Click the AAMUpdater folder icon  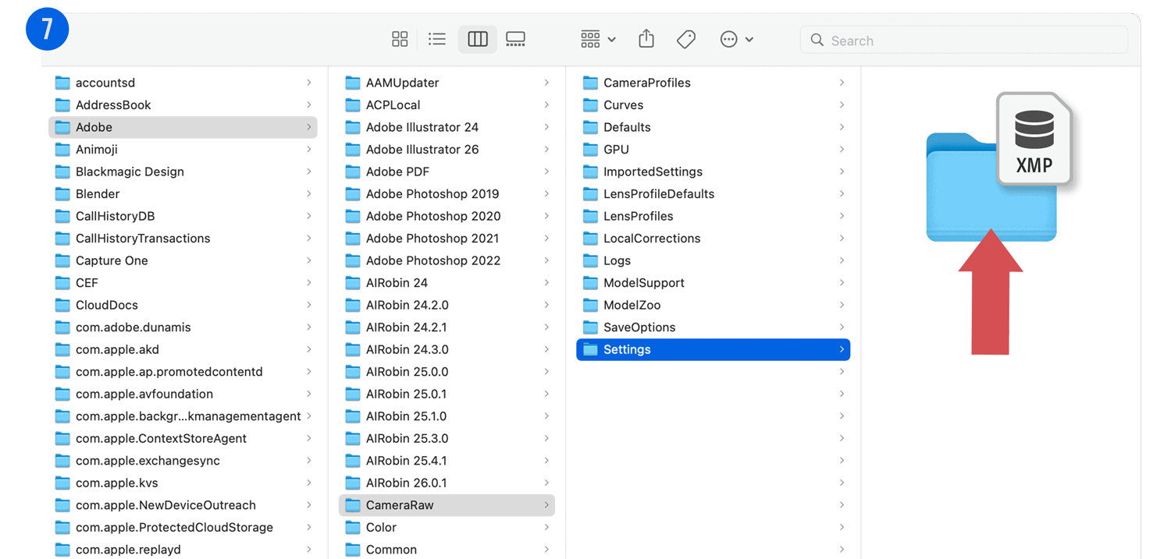pos(353,83)
